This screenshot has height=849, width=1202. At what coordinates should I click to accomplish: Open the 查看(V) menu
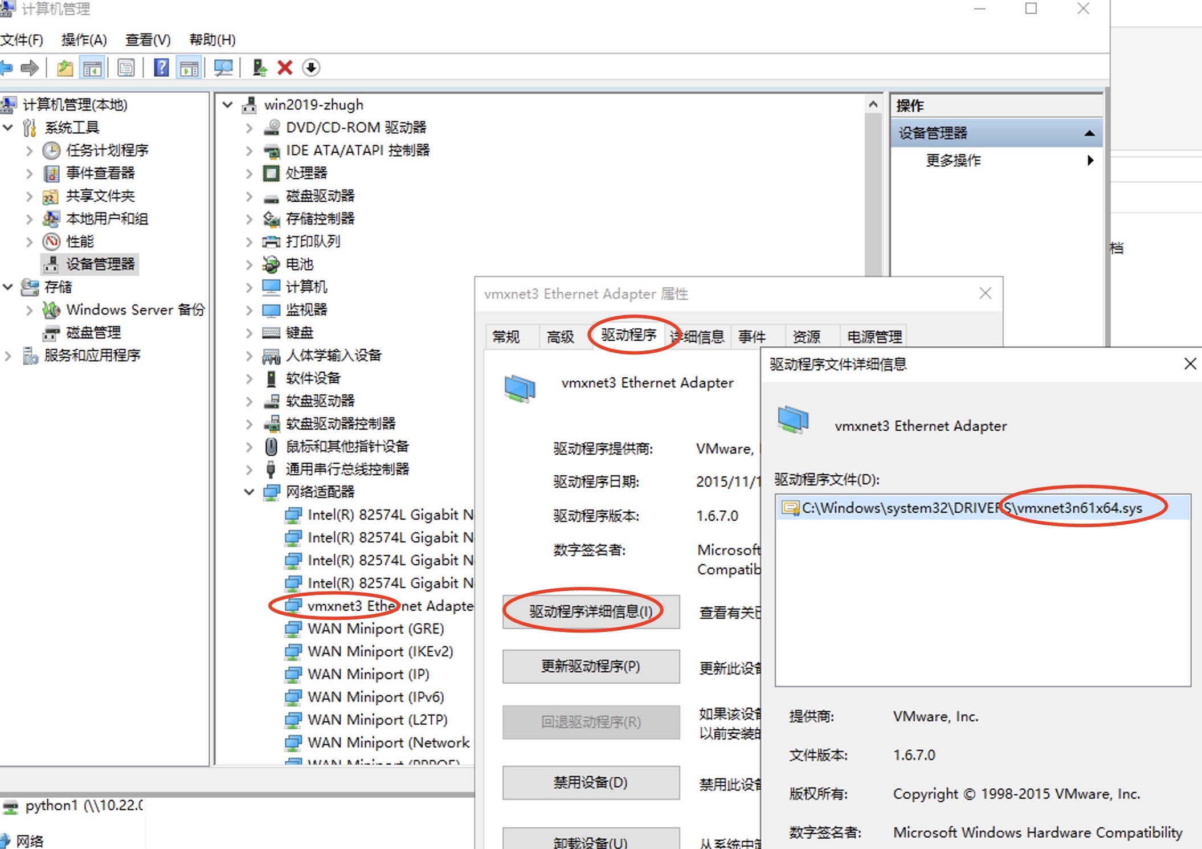[x=148, y=40]
